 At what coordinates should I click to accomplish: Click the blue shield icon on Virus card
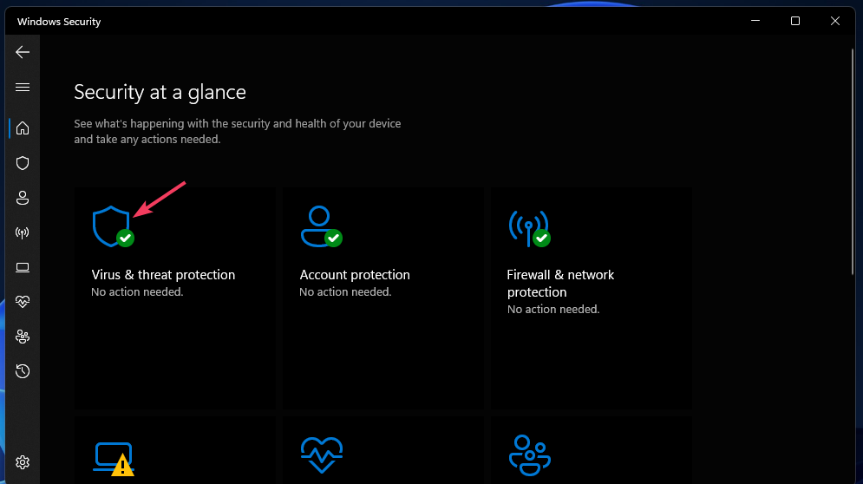pos(113,226)
